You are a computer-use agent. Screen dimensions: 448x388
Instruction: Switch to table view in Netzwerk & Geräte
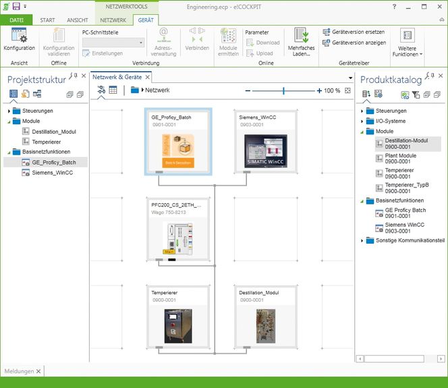tap(113, 90)
